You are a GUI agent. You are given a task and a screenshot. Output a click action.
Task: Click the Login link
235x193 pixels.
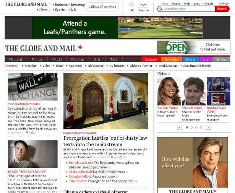[x=143, y=4]
